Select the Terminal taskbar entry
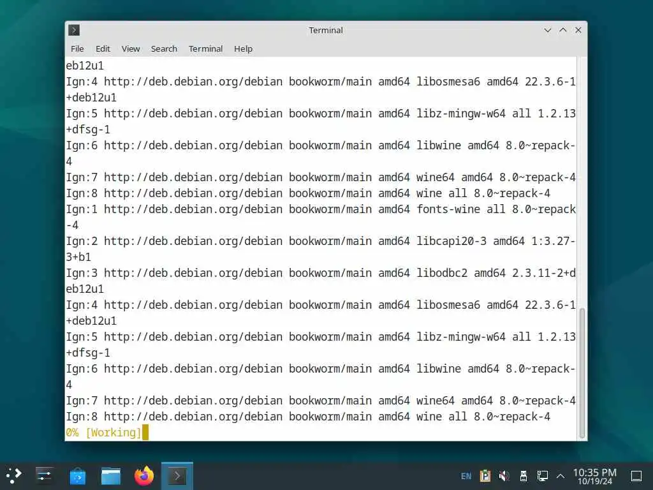Image resolution: width=653 pixels, height=490 pixels. click(177, 475)
